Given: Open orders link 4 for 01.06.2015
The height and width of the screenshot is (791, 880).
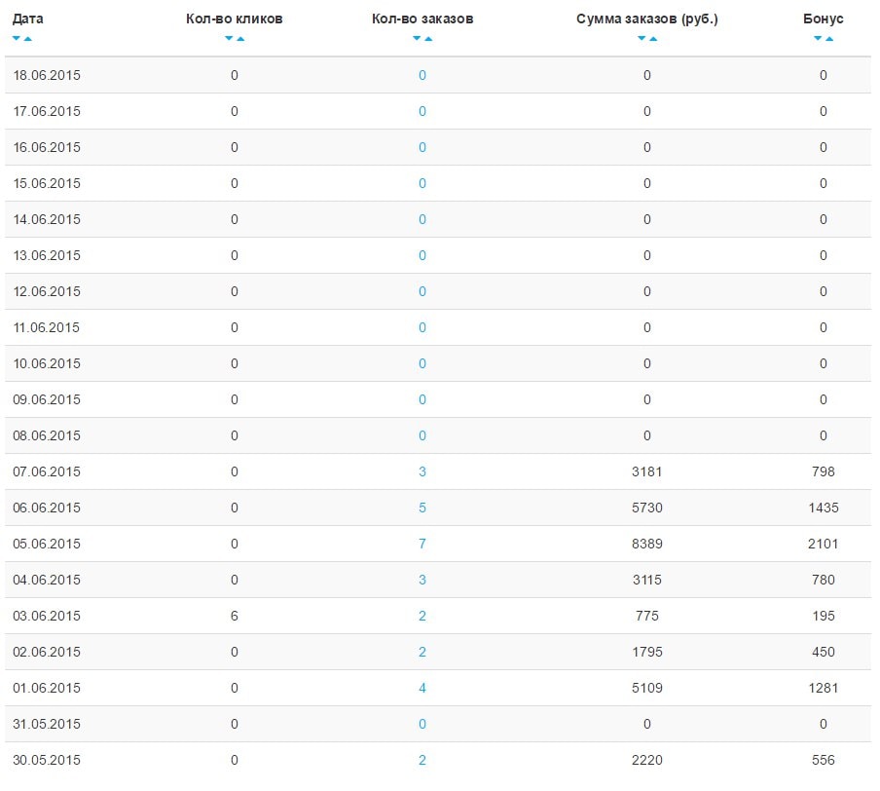Looking at the screenshot, I should pyautogui.click(x=422, y=688).
